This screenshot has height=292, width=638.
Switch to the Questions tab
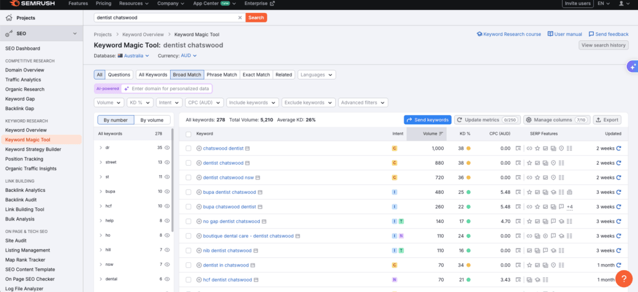point(119,75)
